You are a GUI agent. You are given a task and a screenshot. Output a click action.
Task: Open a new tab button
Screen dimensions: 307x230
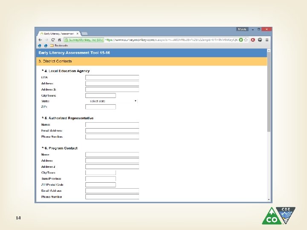84,34
